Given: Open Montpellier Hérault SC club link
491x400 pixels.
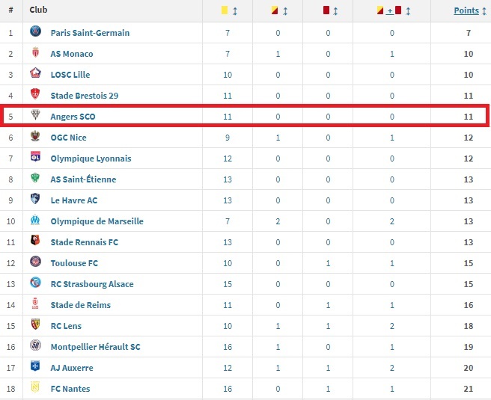Looking at the screenshot, I should coord(95,347).
